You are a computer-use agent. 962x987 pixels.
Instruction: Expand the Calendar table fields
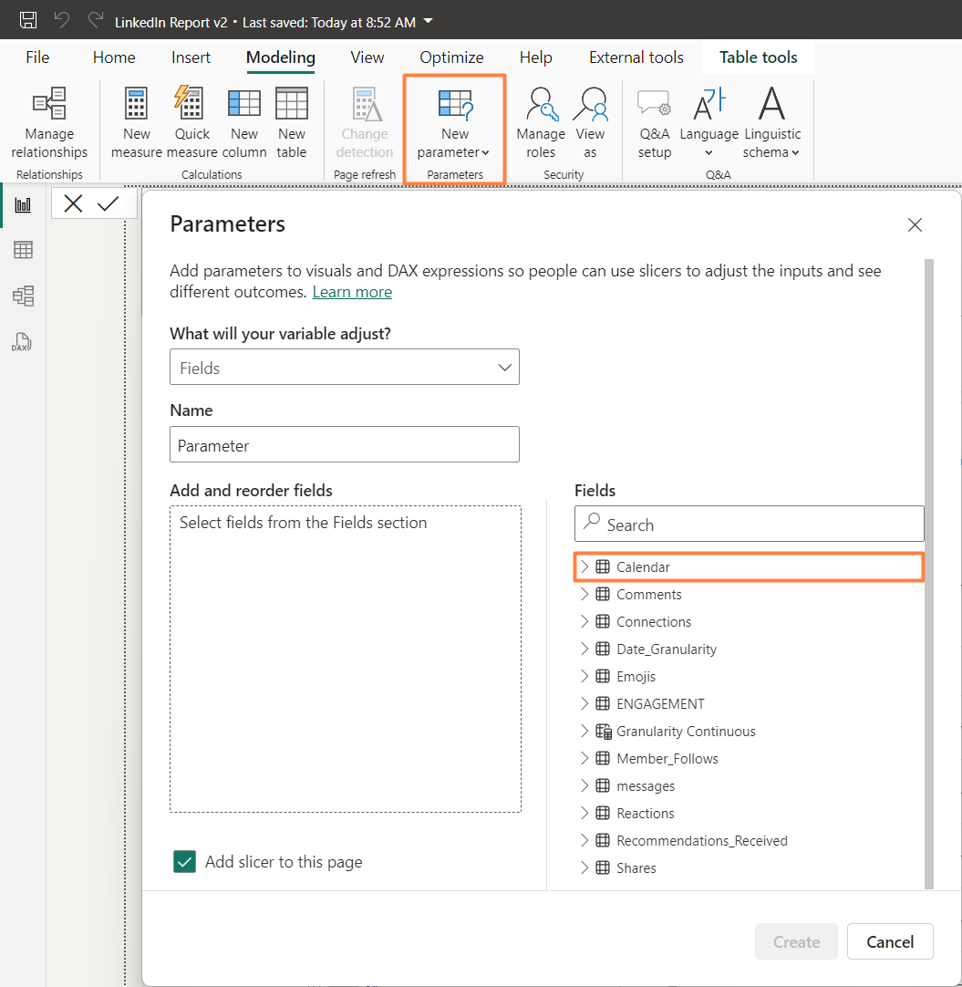584,566
